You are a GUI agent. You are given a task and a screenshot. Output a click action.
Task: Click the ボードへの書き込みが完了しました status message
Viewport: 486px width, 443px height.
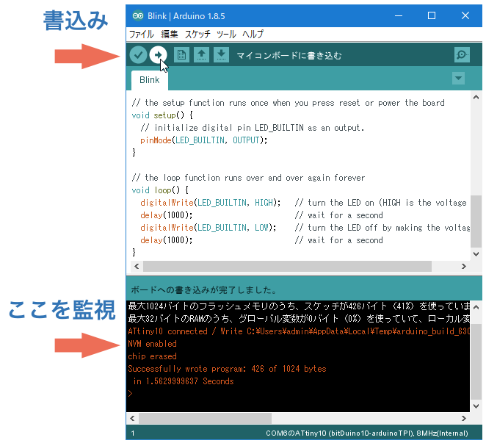click(x=203, y=289)
